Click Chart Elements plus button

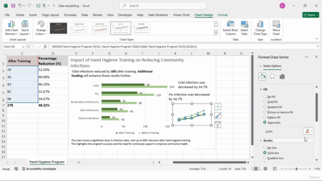coord(218,107)
